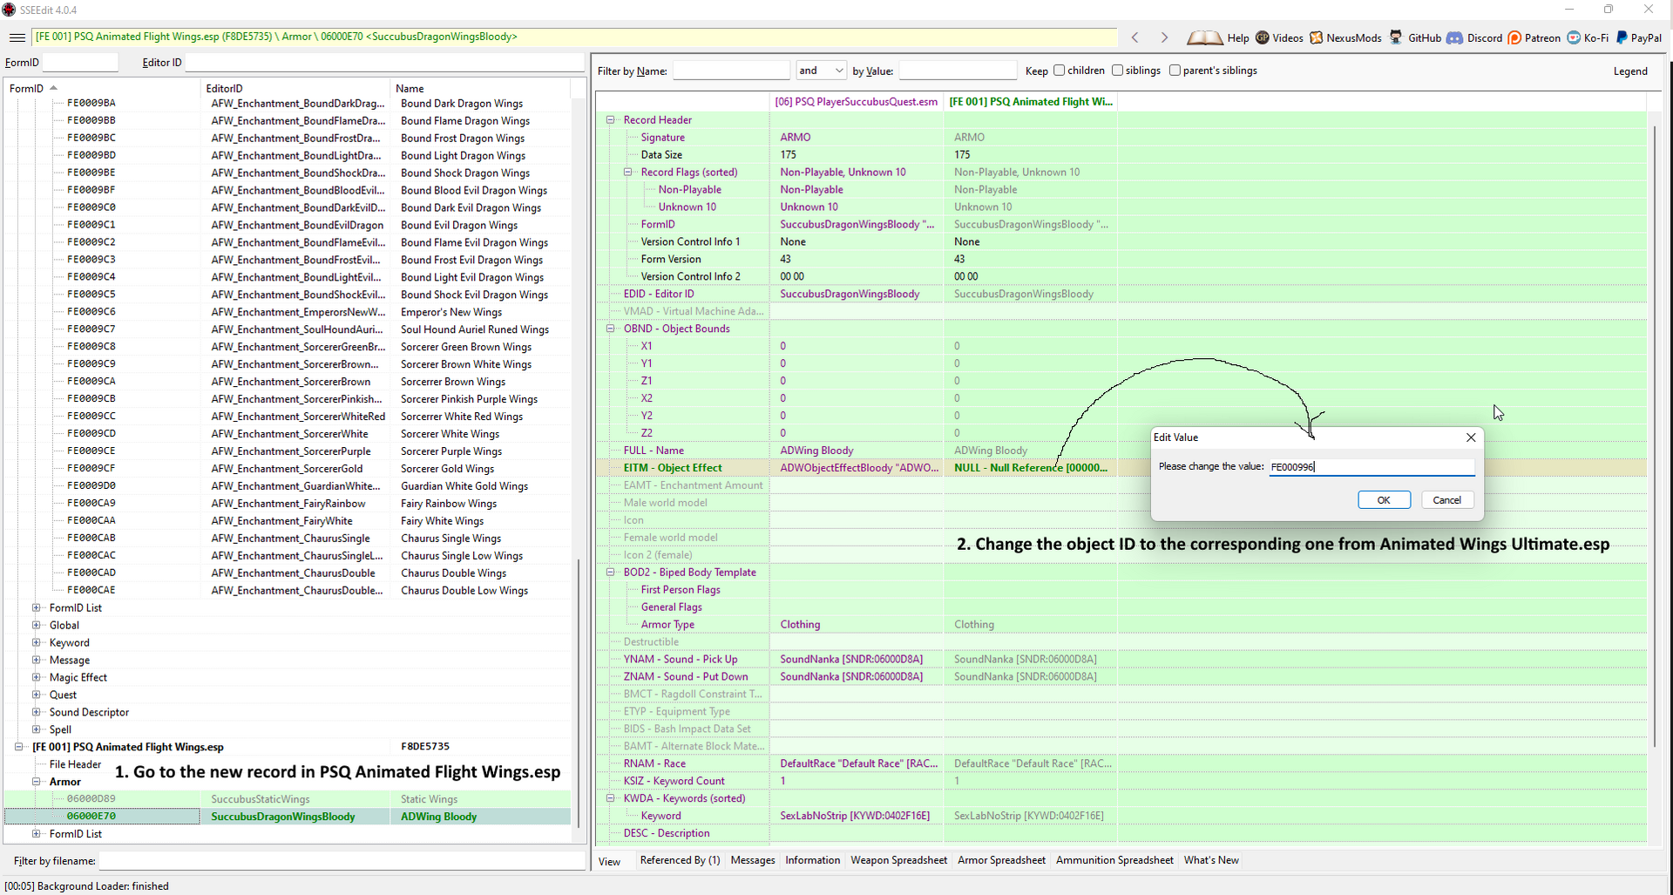
Task: Switch to What's New tab
Action: tap(1211, 860)
